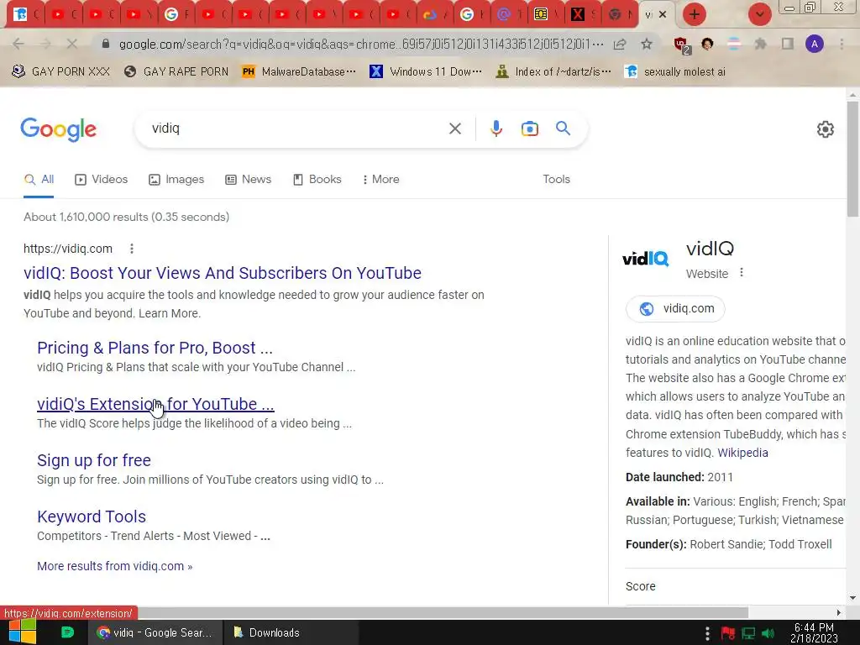The image size is (860, 645).
Task: Open the Windows Start menu
Action: coord(21,632)
